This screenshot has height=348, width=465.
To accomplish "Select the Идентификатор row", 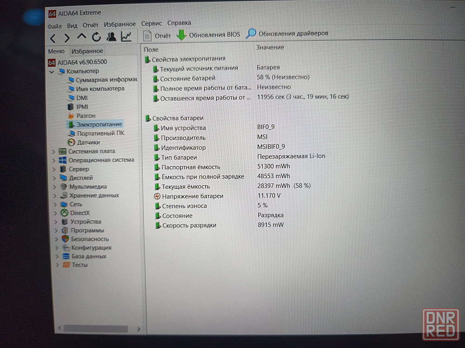I will [x=219, y=147].
